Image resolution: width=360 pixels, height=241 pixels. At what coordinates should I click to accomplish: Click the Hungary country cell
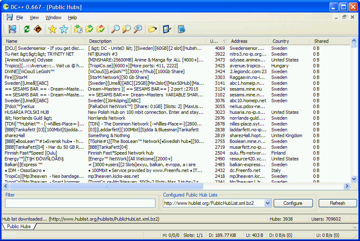[x=280, y=66]
